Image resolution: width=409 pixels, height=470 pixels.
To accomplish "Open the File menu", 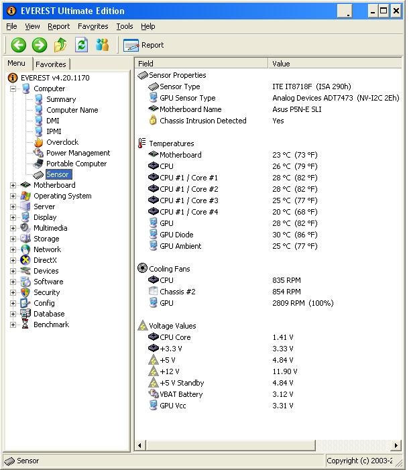I will (11, 26).
